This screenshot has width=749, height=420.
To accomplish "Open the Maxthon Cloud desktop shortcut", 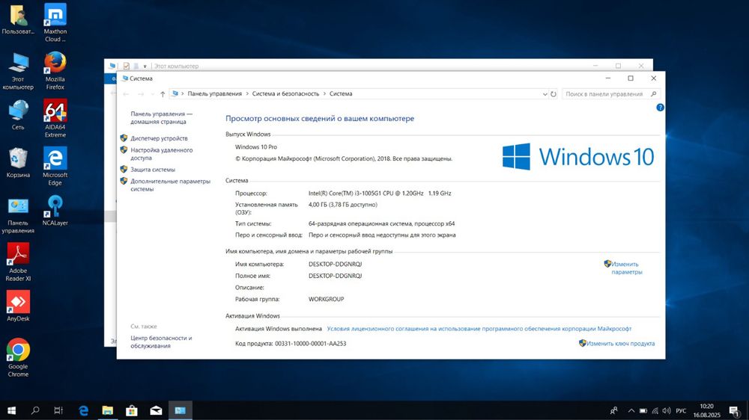I will coord(55,22).
